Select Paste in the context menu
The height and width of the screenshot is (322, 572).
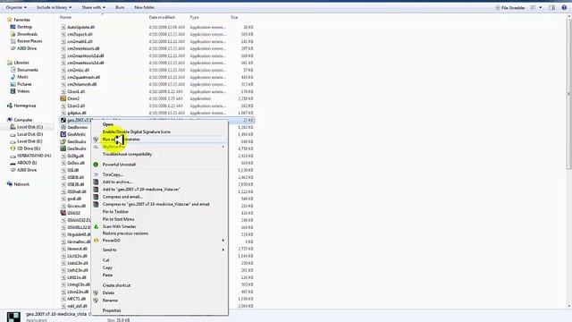coord(107,275)
